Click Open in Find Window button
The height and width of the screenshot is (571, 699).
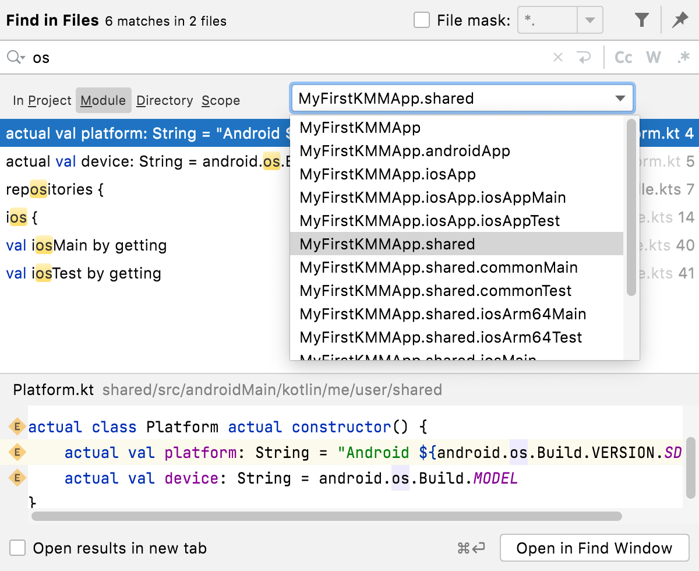click(x=594, y=548)
